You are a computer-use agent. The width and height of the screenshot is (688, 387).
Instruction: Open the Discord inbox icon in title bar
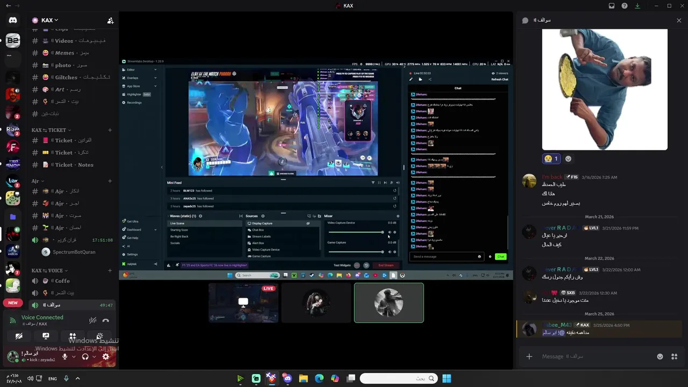[612, 6]
